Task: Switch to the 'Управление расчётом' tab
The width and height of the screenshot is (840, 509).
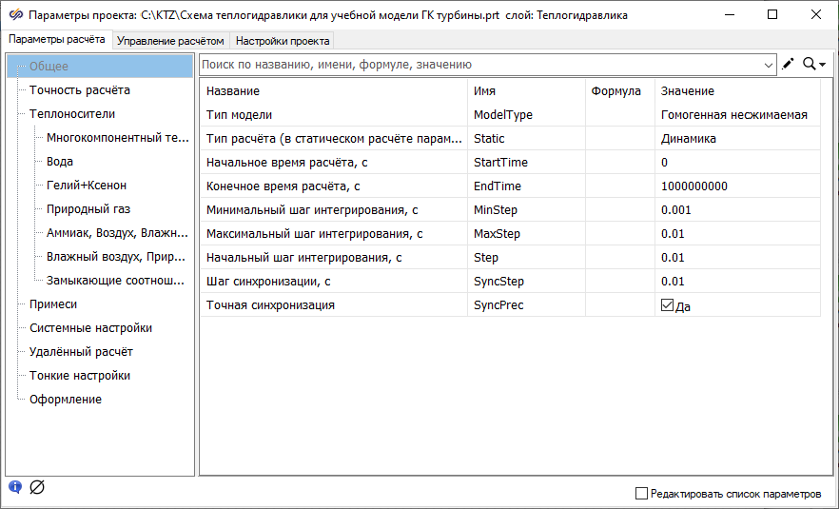Action: tap(170, 41)
